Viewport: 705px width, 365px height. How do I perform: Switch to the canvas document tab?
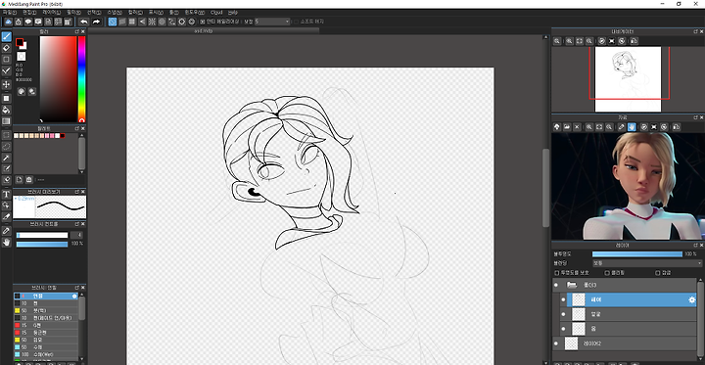[x=204, y=30]
